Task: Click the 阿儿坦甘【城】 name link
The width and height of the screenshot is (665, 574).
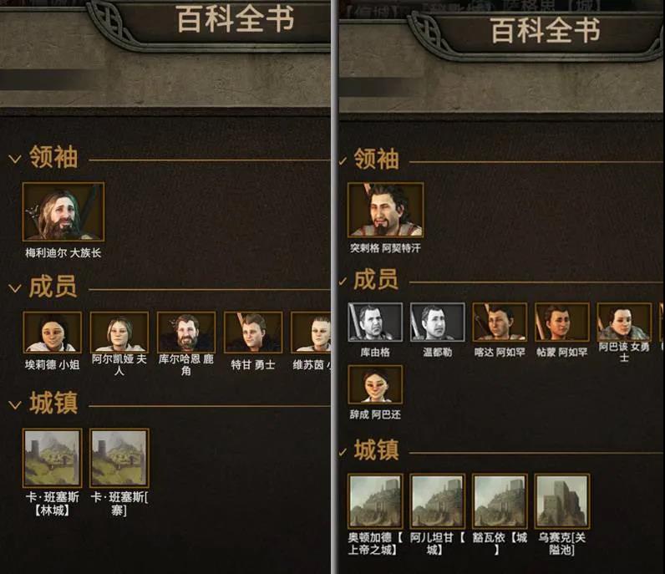Action: 437,543
